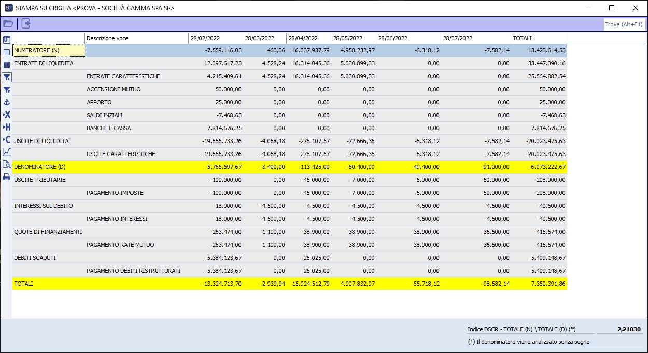Image resolution: width=648 pixels, height=353 pixels.
Task: Click the TOTALI column header
Action: click(x=538, y=38)
